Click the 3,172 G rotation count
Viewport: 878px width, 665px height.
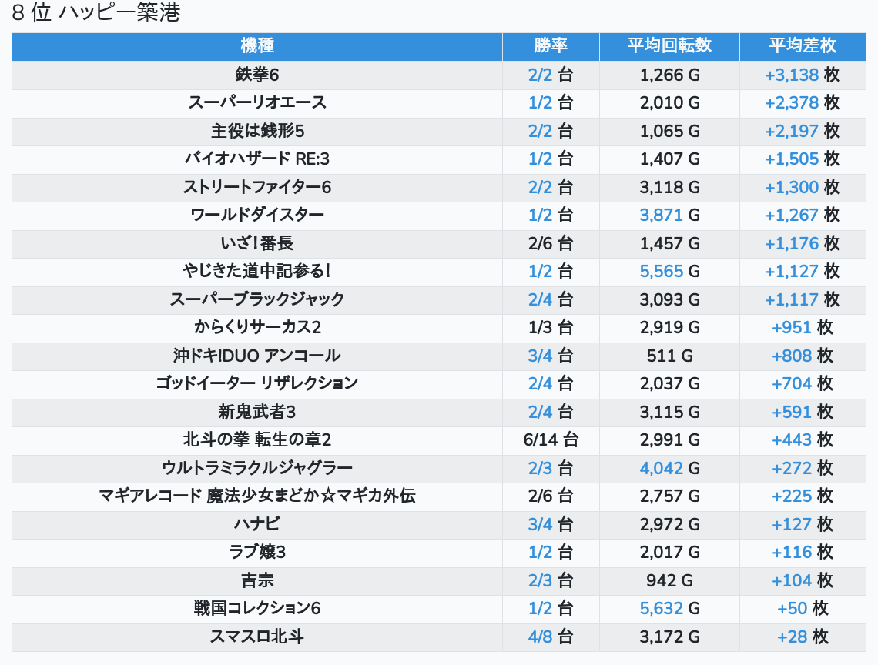(x=669, y=637)
